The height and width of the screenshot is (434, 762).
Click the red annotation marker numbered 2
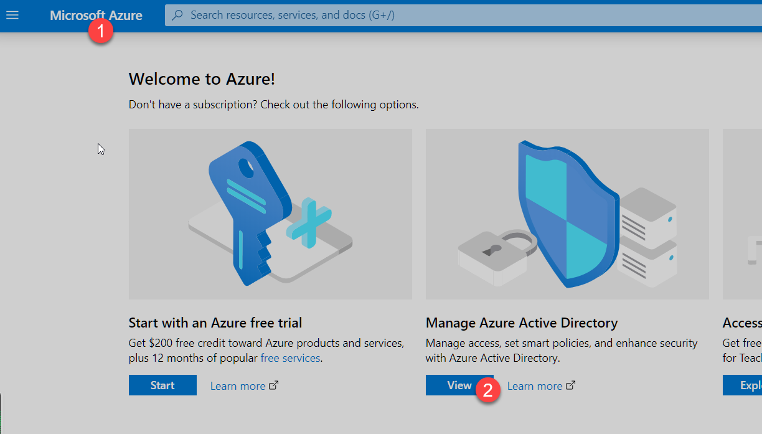tap(488, 390)
